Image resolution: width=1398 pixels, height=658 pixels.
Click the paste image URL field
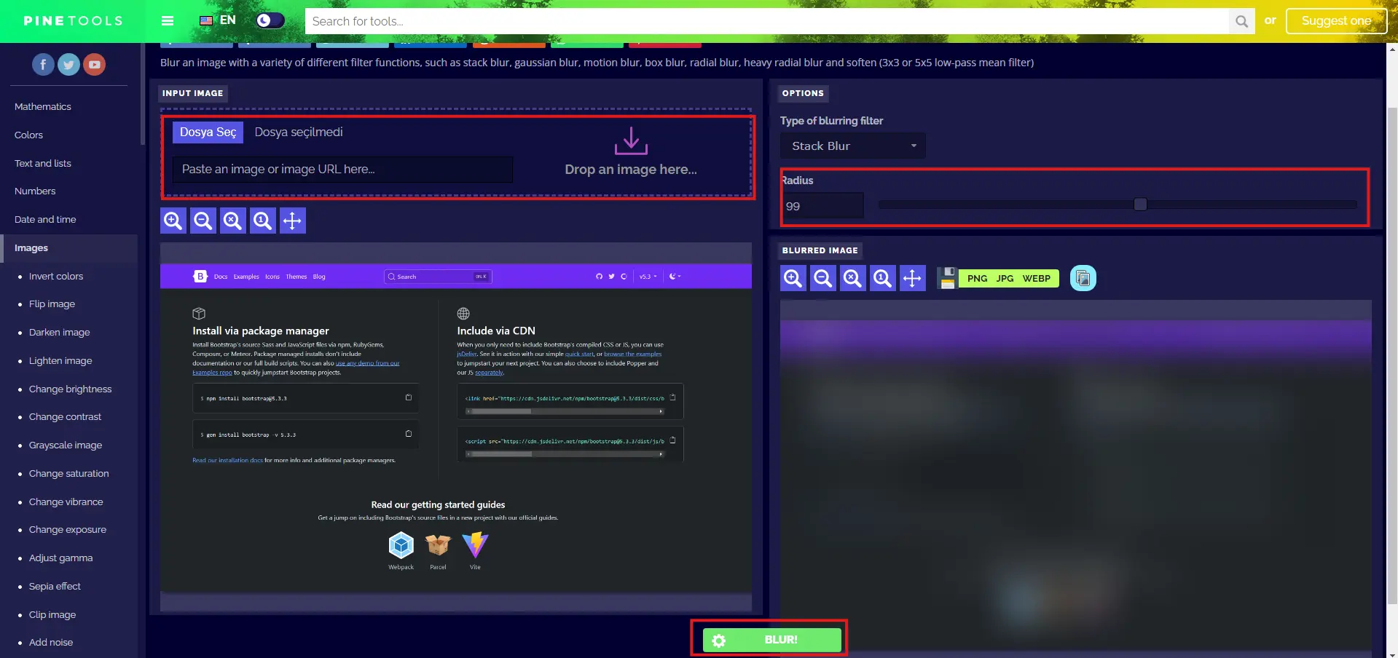click(342, 169)
